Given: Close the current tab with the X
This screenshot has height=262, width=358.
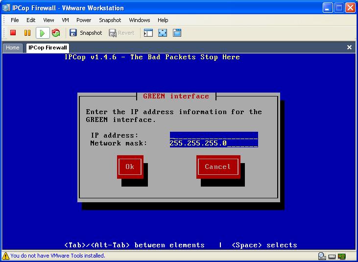Looking at the screenshot, I should click(x=349, y=47).
